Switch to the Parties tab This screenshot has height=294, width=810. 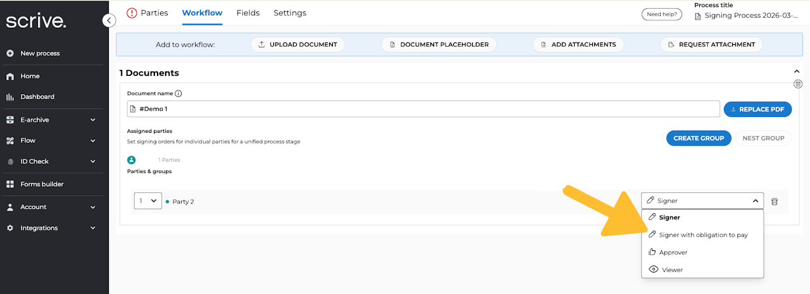[x=154, y=13]
